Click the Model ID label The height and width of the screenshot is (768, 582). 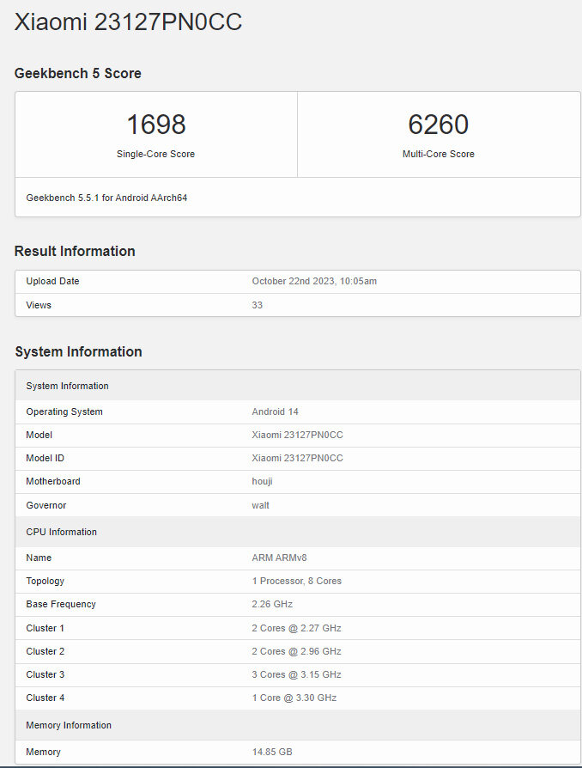(x=45, y=459)
